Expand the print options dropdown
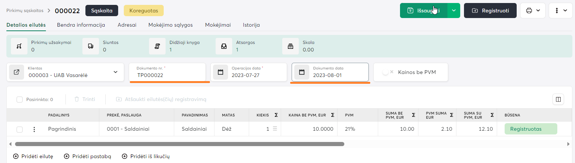The image size is (575, 163). [532, 11]
